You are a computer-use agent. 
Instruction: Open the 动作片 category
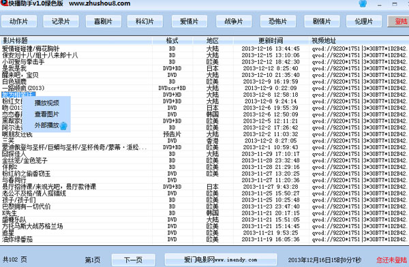[x=19, y=21]
